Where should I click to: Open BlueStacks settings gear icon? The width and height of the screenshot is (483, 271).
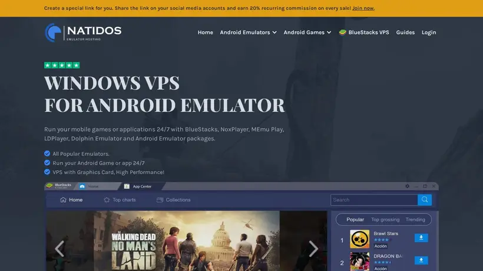coord(407,186)
